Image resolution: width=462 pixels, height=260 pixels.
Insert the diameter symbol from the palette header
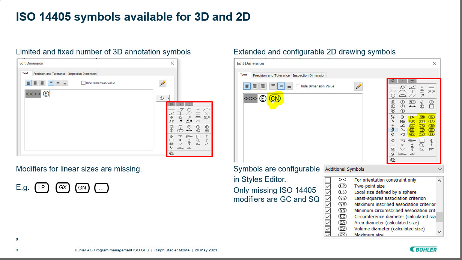tap(393, 81)
